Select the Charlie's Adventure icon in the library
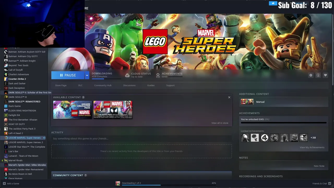The height and width of the screenshot is (188, 334). [6, 74]
